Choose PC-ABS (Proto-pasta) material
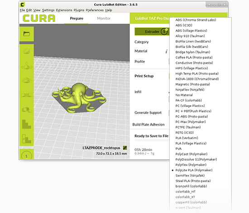Image resolution: width=249 pixels, height=213 pixels. [x=201, y=116]
